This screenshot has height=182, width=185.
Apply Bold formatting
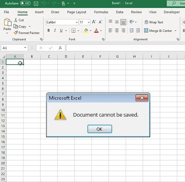click(49, 31)
